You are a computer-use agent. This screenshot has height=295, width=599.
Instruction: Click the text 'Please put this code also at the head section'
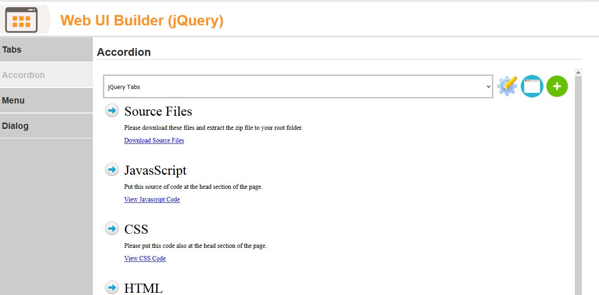point(195,246)
